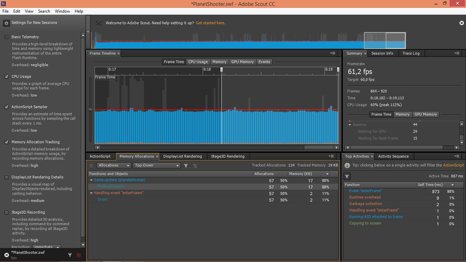The image size is (466, 262).
Task: Click the filter funnel in Memory Allocations
Action: 186,166
